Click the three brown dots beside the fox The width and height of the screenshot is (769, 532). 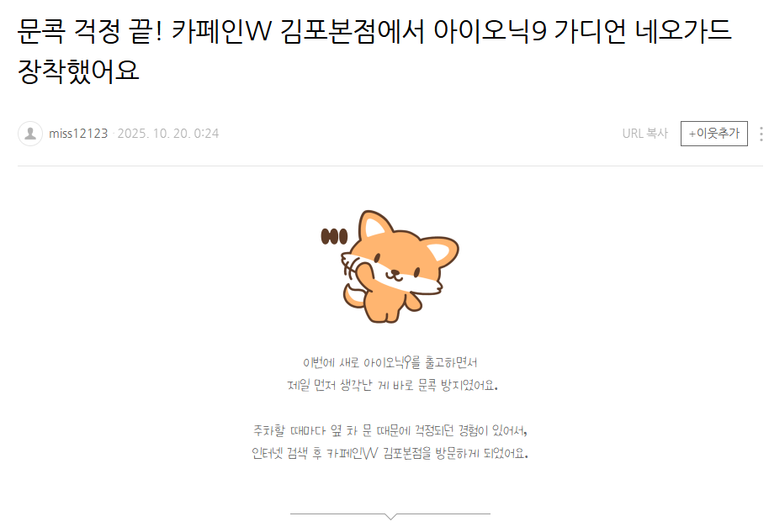(x=334, y=237)
